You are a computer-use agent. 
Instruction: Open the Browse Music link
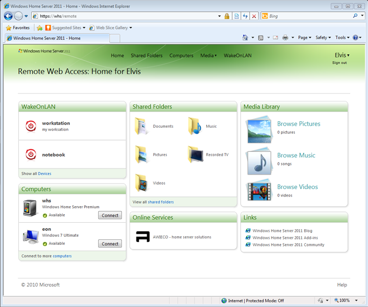pos(296,155)
